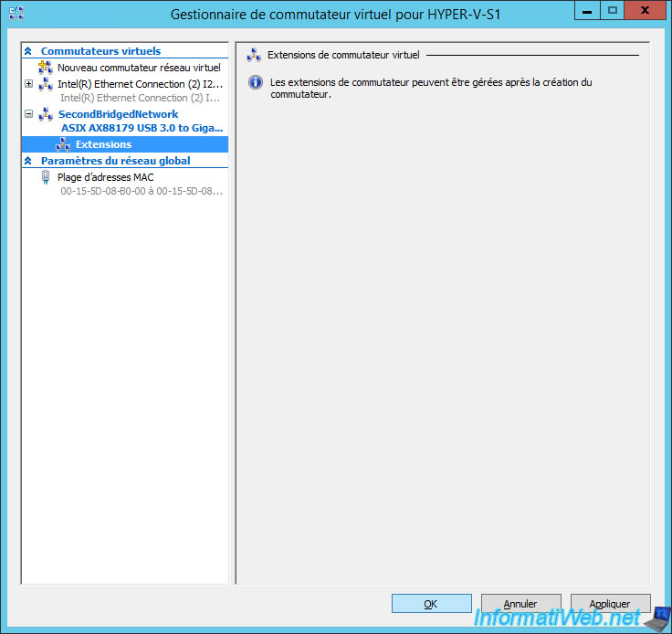Click the window icon in the title bar
672x634 pixels.
pyautogui.click(x=16, y=14)
